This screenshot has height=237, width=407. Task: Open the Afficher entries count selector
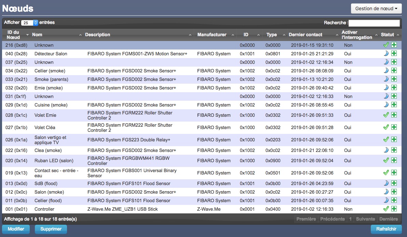[x=29, y=23]
